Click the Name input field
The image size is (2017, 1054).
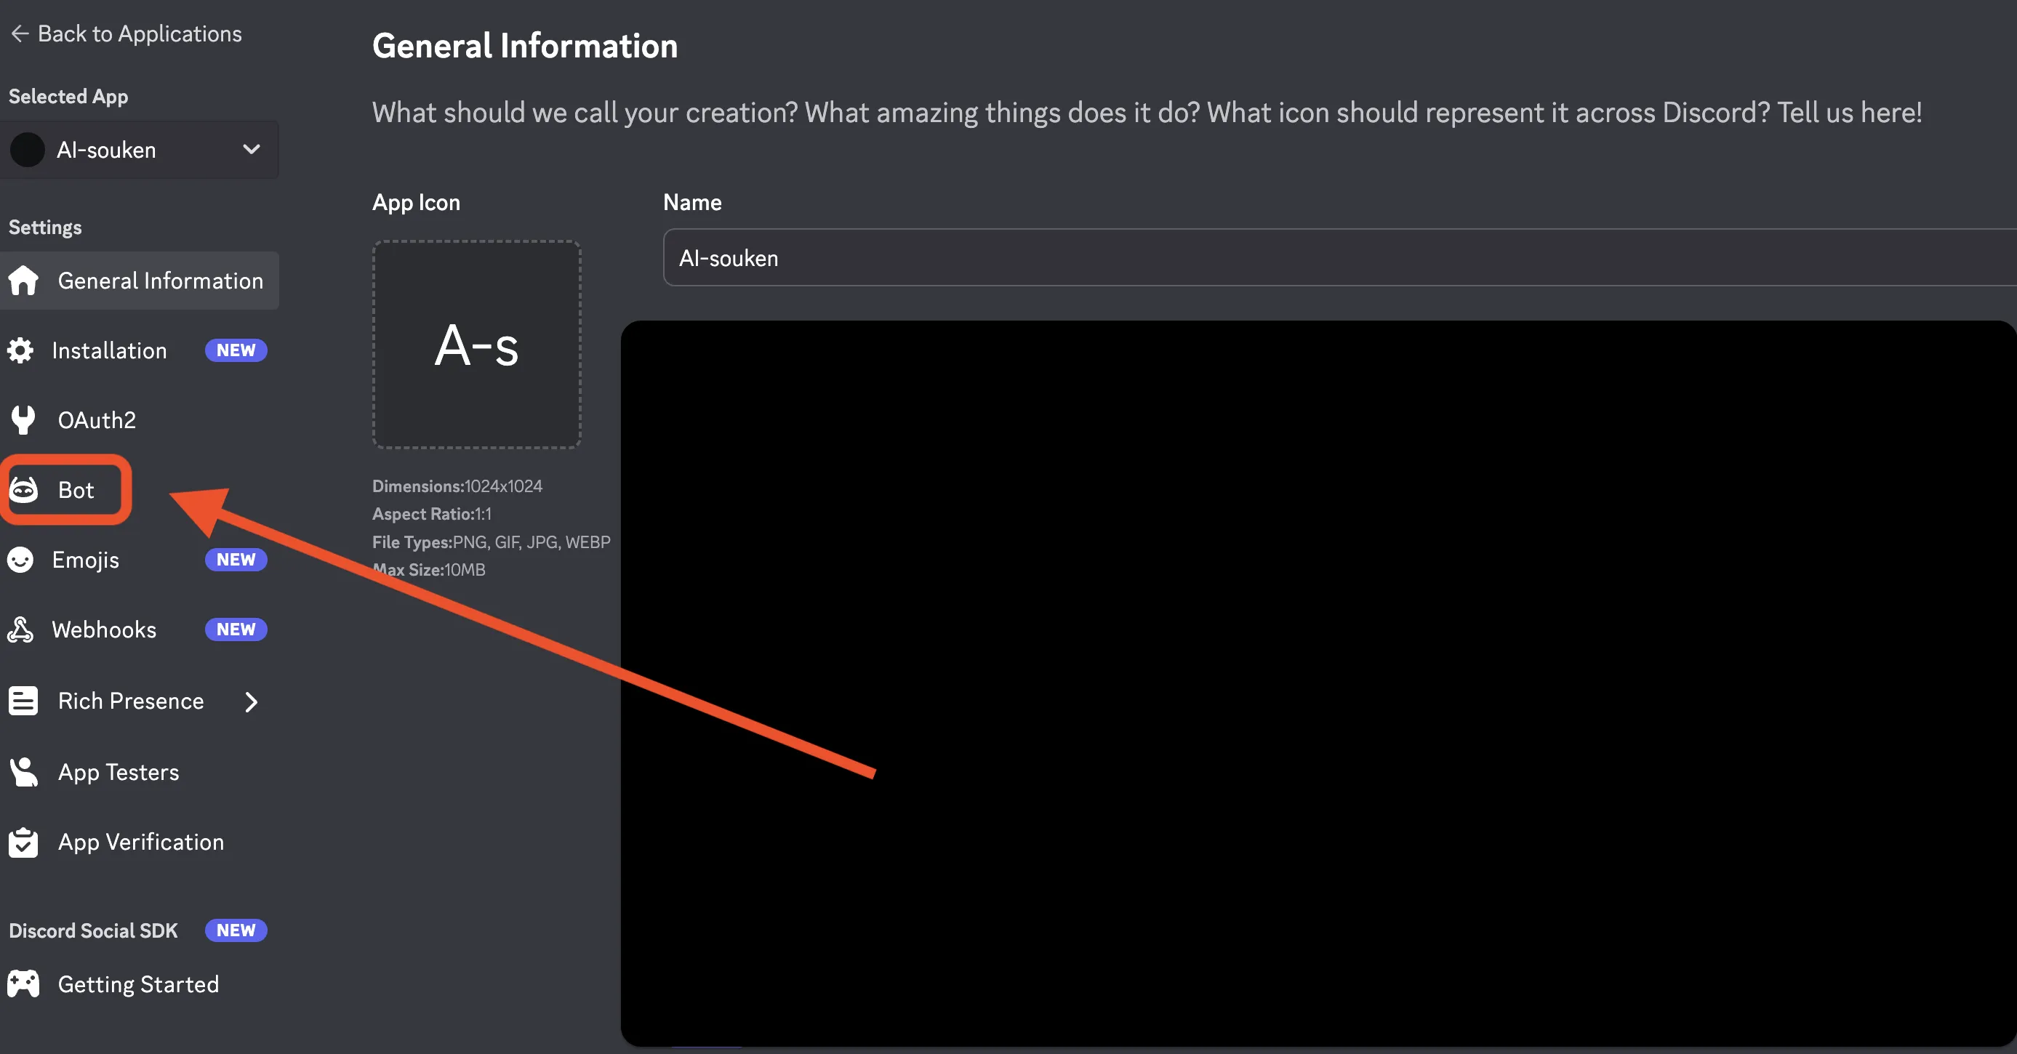click(1331, 257)
